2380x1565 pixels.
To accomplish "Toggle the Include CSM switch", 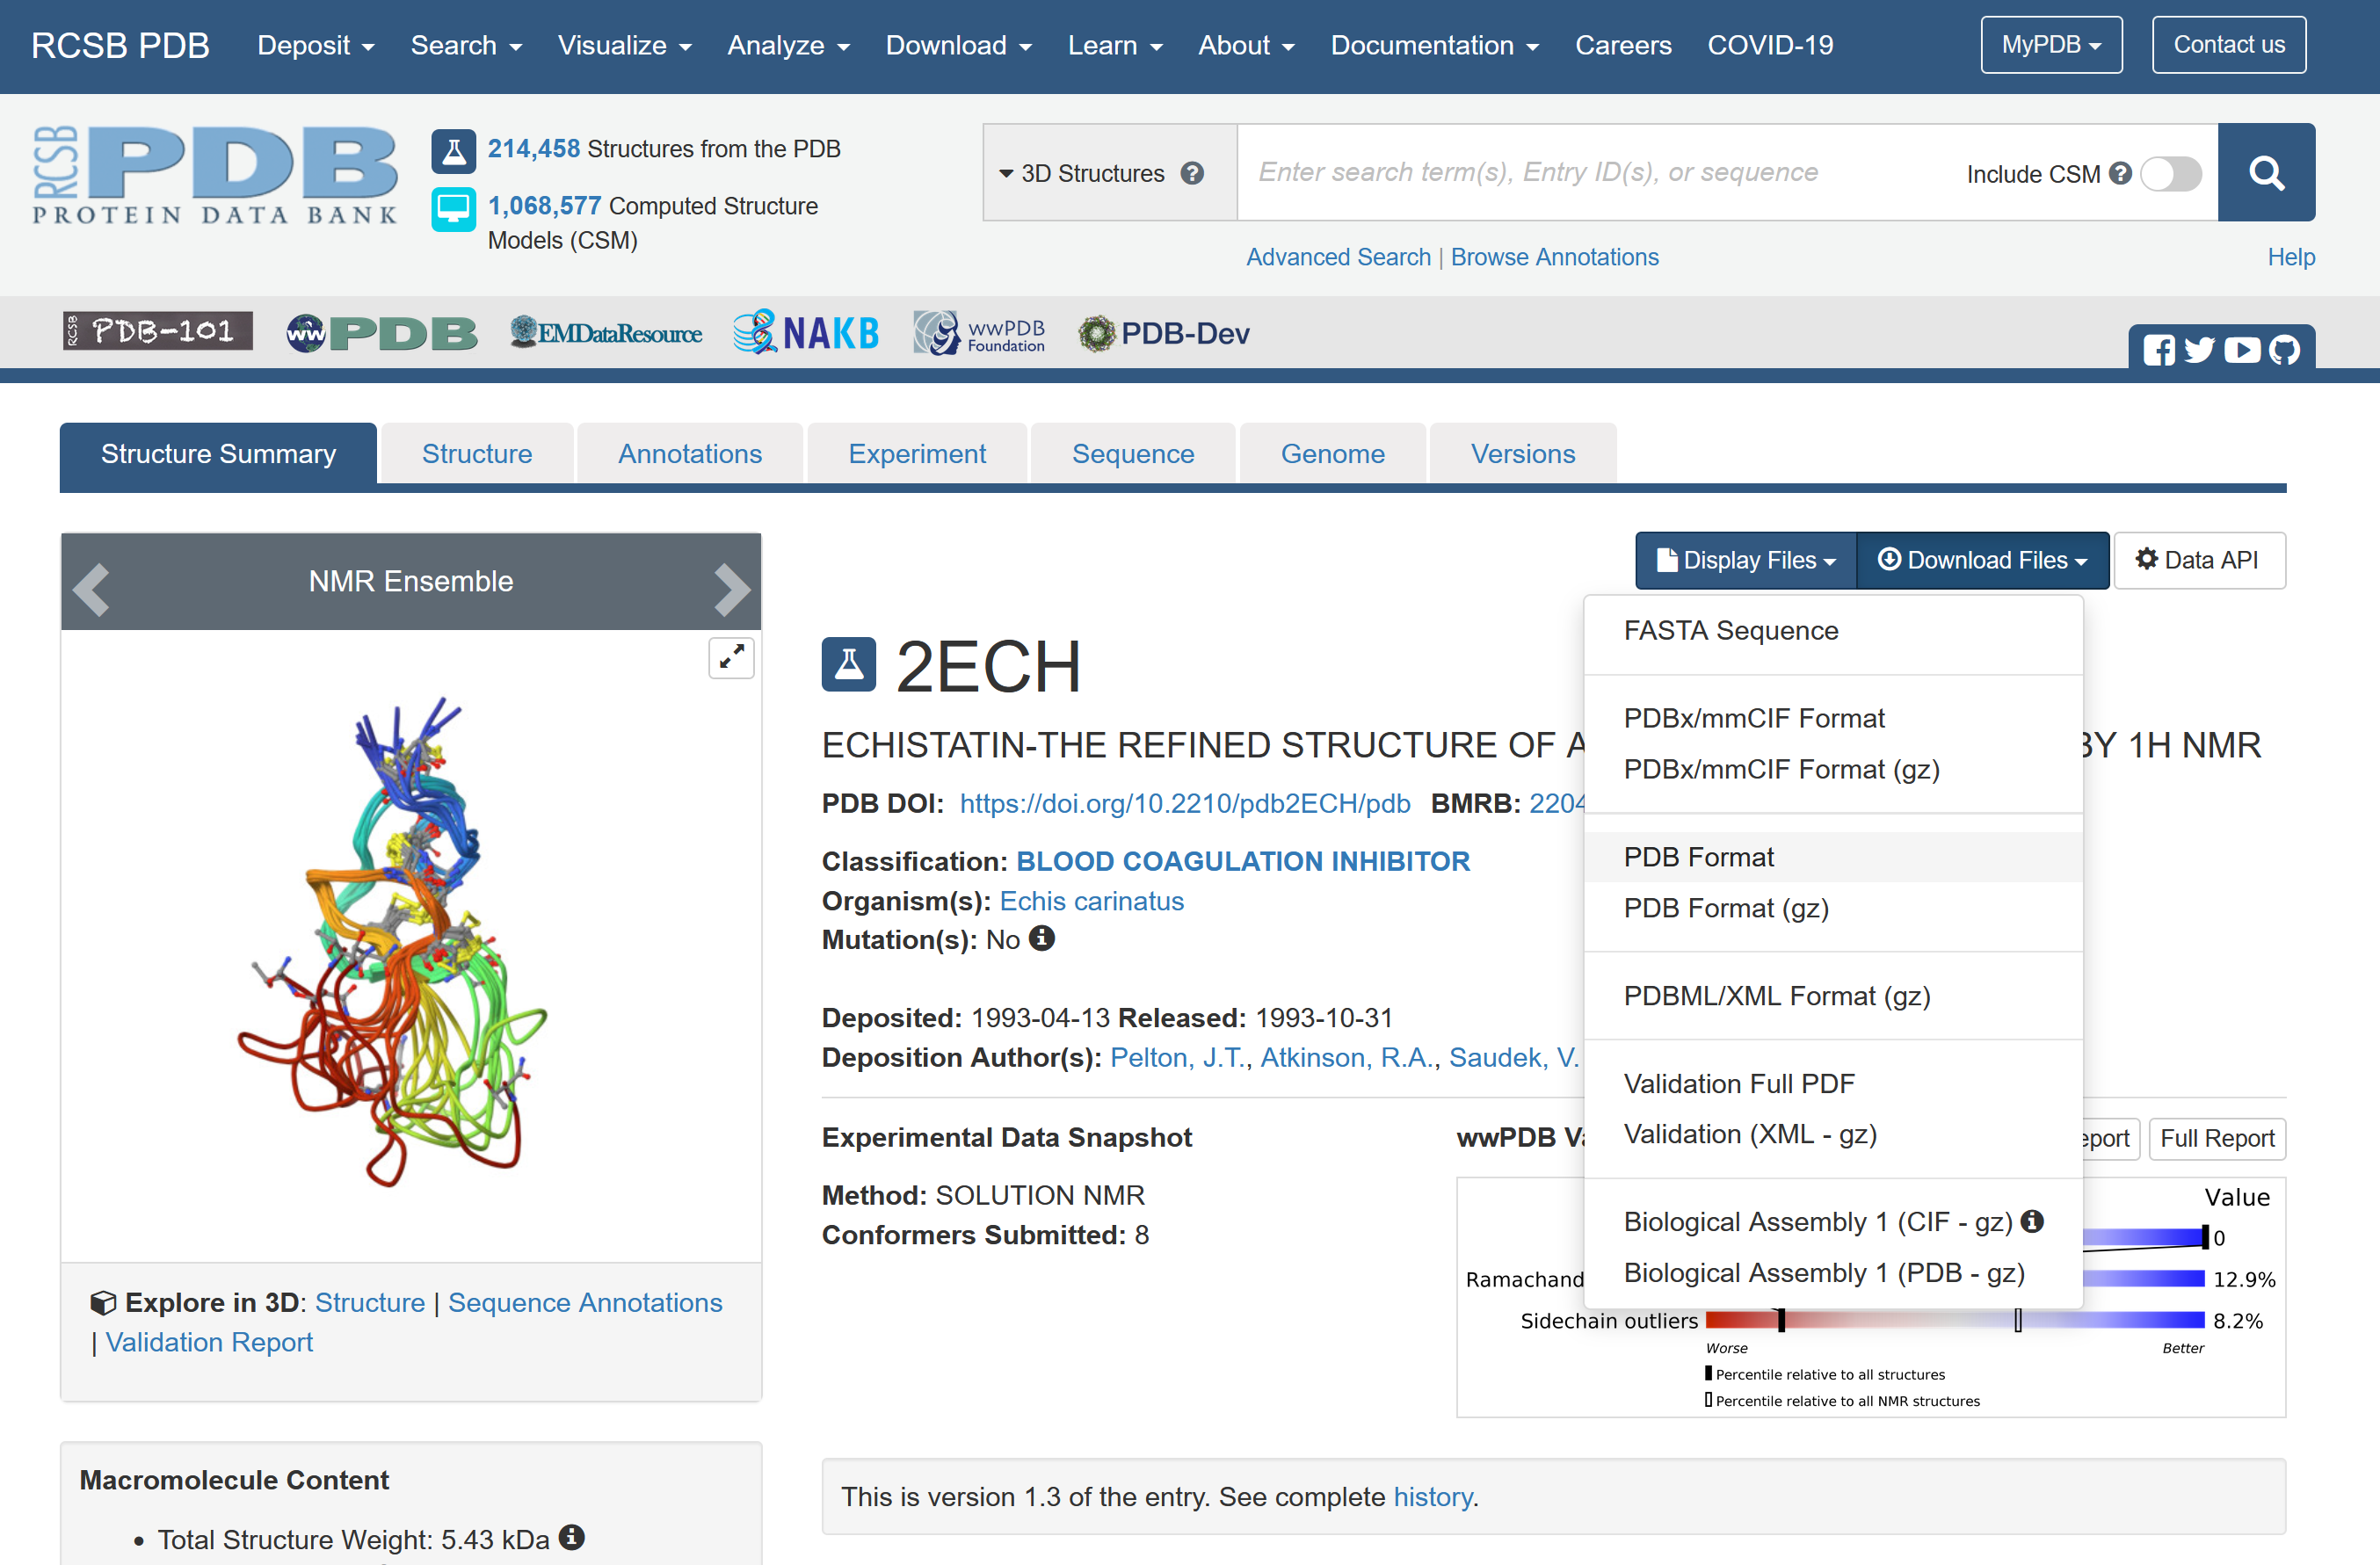I will tap(2171, 174).
